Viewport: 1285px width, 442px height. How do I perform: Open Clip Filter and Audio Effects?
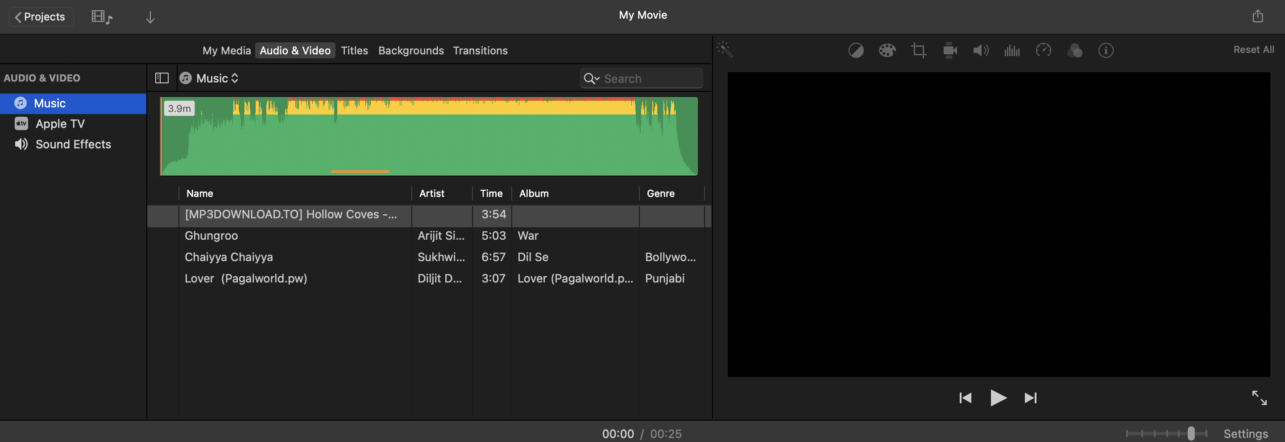pyautogui.click(x=1075, y=50)
